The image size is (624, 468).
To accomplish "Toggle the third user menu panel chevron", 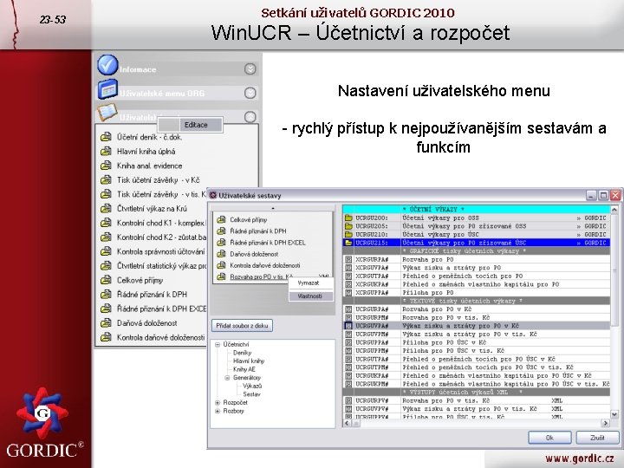I will pyautogui.click(x=250, y=117).
